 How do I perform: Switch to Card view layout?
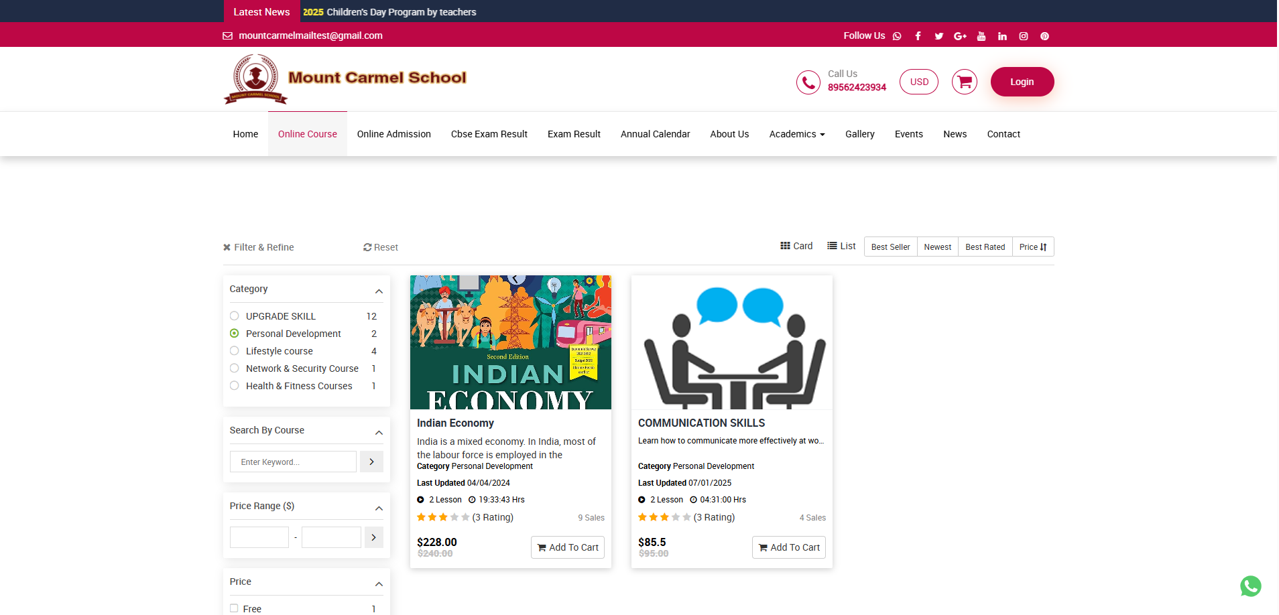796,246
